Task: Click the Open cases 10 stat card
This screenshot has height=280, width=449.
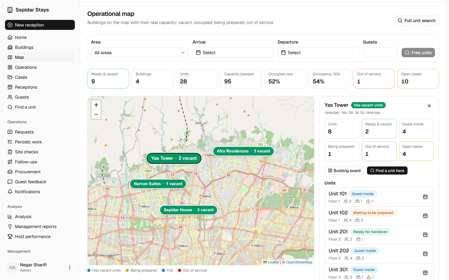Action: [x=418, y=79]
